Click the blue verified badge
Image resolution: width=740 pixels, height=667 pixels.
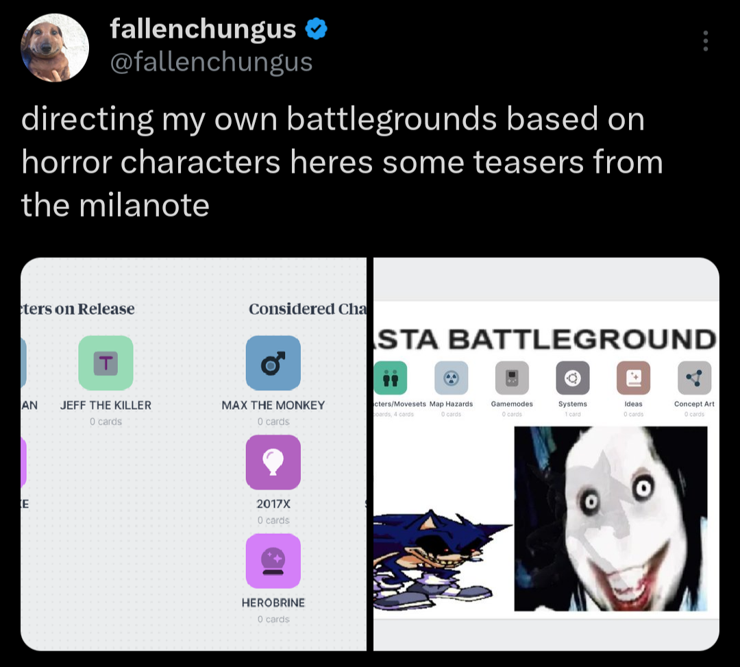[x=316, y=29]
